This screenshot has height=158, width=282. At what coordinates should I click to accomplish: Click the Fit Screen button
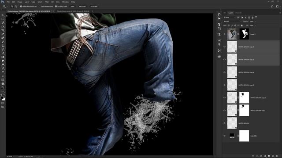point(82,7)
